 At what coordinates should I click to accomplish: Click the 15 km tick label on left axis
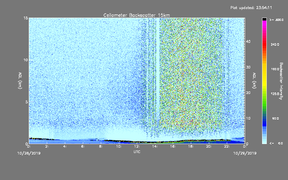click(26, 18)
